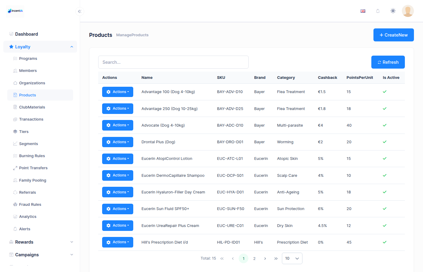Click the Transactions icon in sidebar
This screenshot has width=423, height=272.
[x=15, y=119]
